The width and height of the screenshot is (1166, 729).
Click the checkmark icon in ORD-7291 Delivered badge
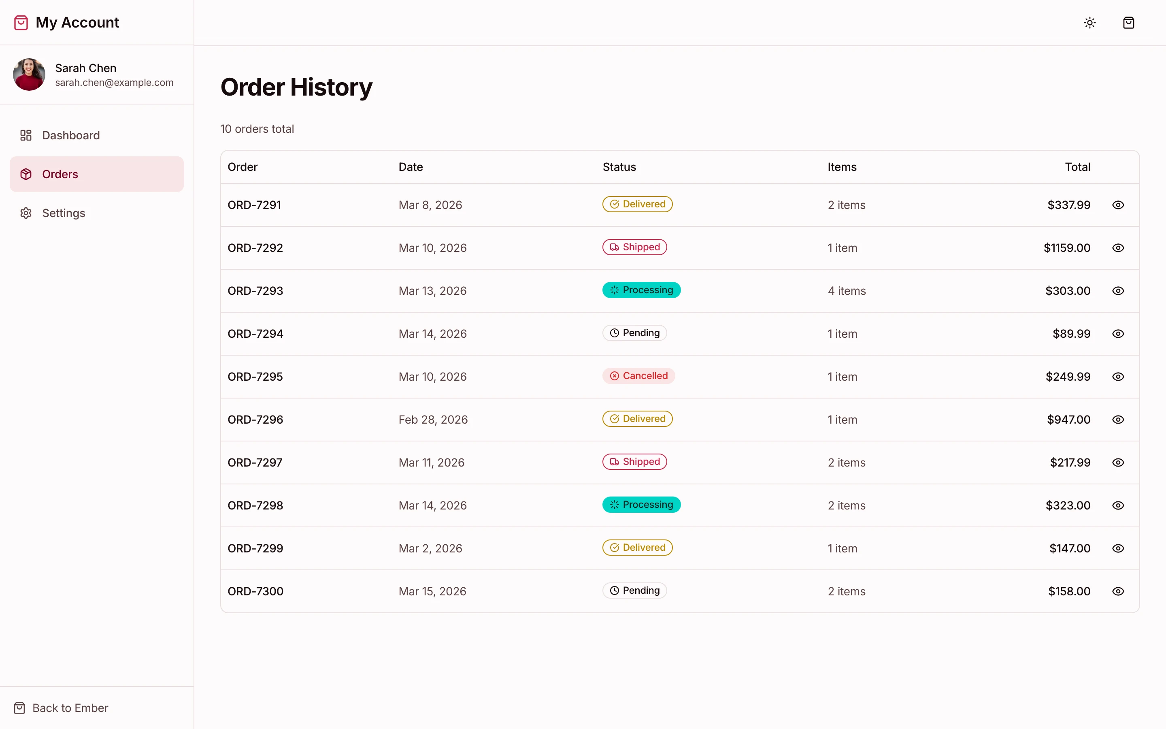coord(614,204)
